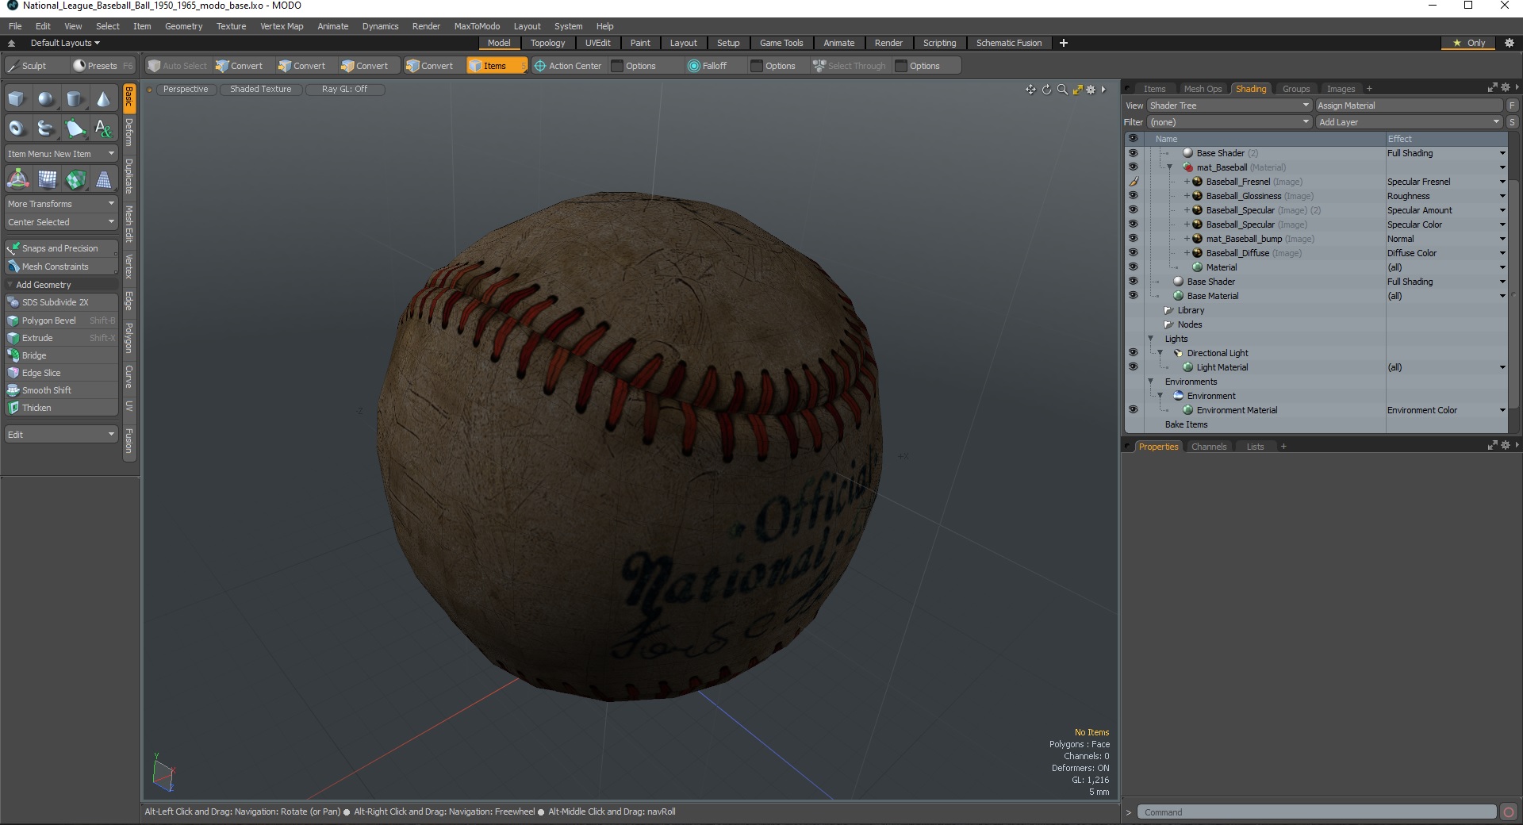This screenshot has height=825, width=1523.
Task: Click the Shaded Texture viewport style button
Action: [261, 90]
